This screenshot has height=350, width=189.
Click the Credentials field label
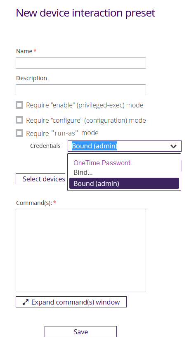click(45, 146)
